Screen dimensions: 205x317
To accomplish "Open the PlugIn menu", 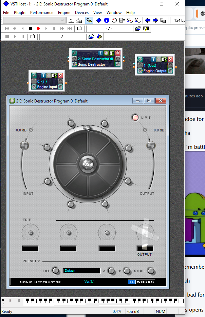I will (20, 13).
